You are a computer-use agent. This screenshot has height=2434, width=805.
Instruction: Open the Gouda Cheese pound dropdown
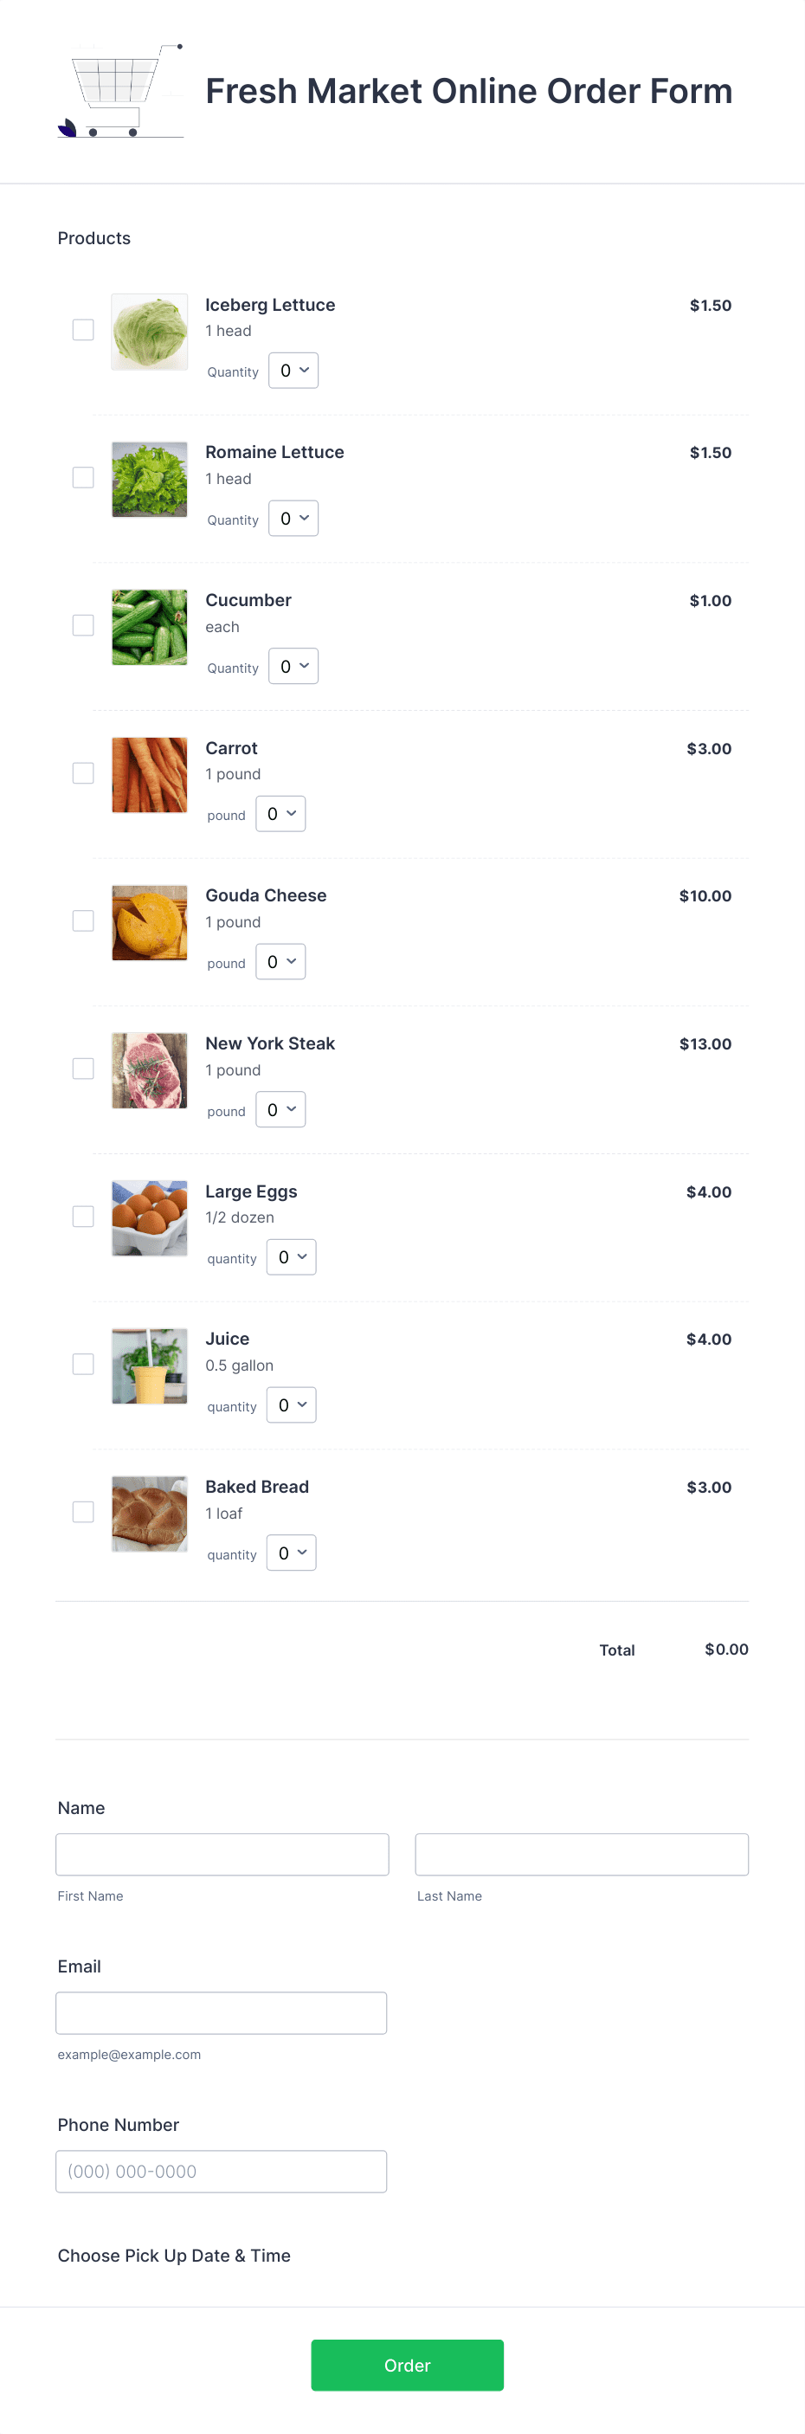coord(280,961)
